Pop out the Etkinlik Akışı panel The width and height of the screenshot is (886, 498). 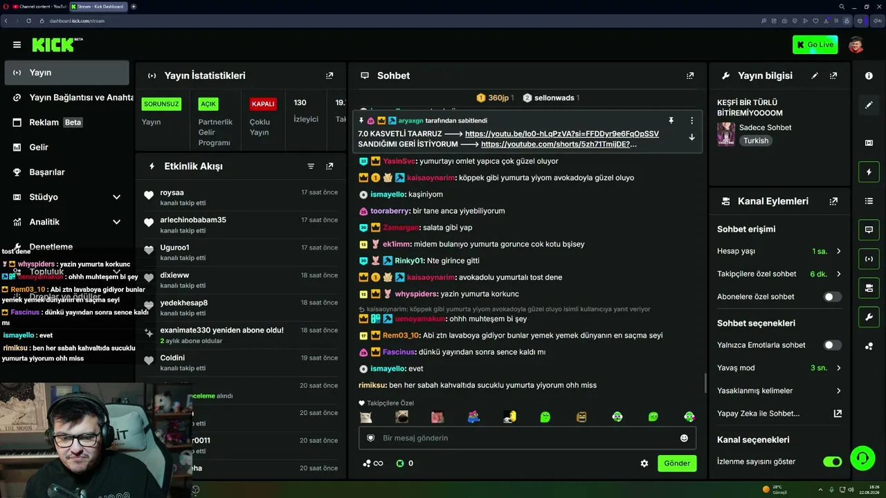point(329,166)
